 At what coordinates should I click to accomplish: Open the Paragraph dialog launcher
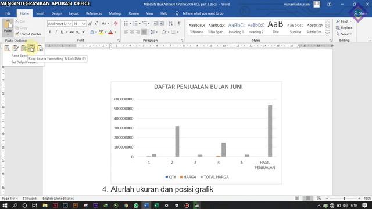pyautogui.click(x=182, y=41)
